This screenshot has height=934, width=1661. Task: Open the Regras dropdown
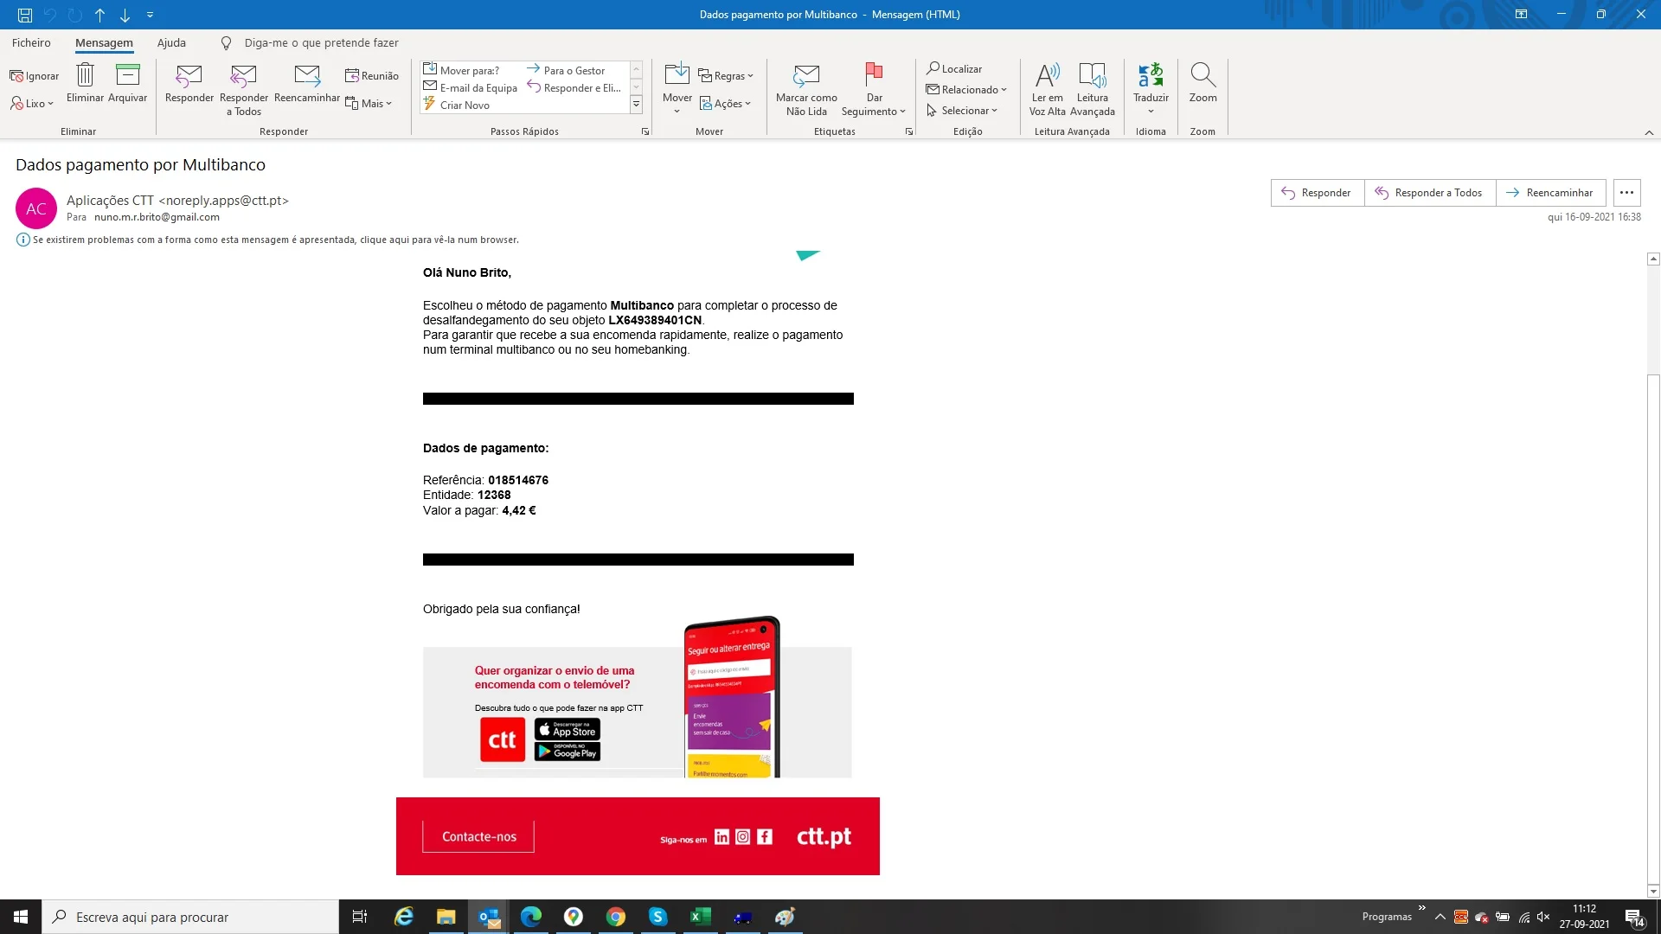(726, 76)
